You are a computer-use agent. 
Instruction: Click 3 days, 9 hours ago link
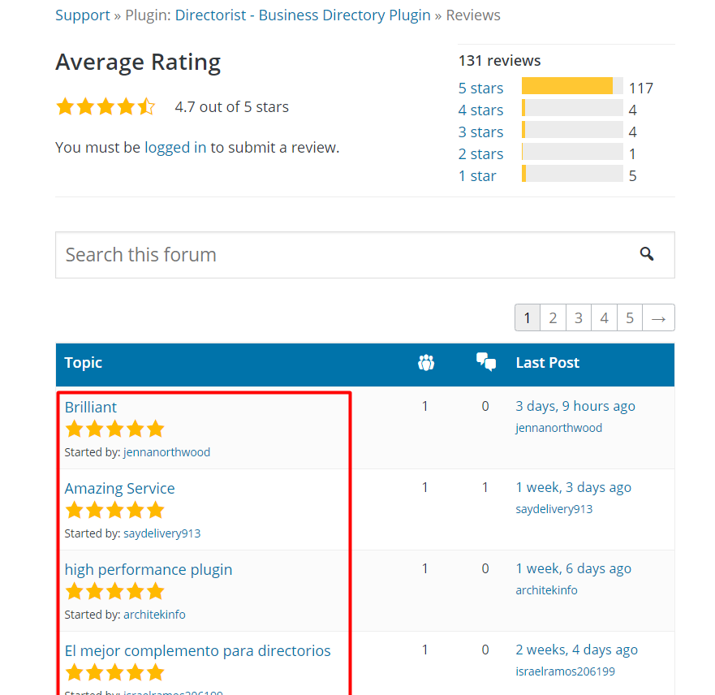[575, 406]
